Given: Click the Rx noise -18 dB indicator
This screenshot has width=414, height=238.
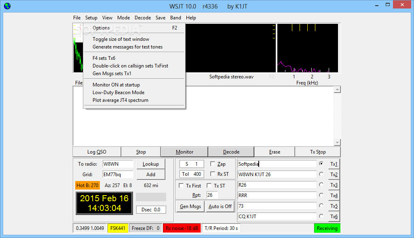Looking at the screenshot, I should coord(182,228).
